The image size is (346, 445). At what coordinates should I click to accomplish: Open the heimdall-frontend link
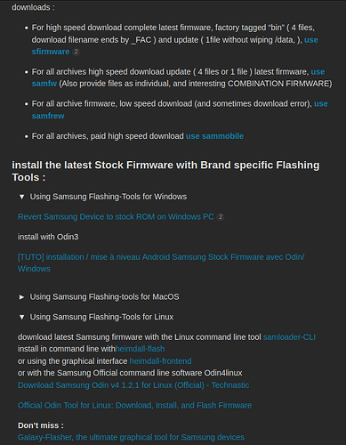160,361
